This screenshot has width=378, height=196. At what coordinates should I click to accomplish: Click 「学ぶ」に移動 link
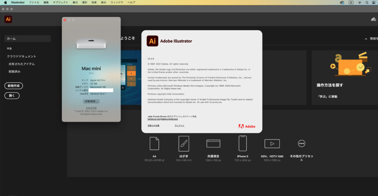[x=327, y=97]
